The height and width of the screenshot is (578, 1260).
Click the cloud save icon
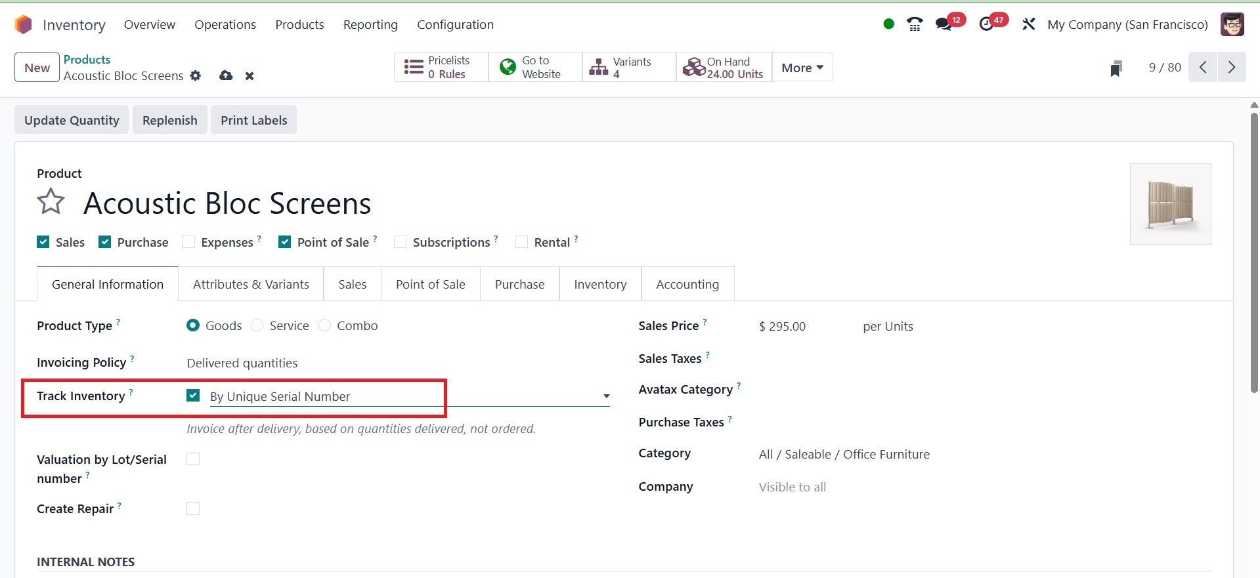click(226, 76)
